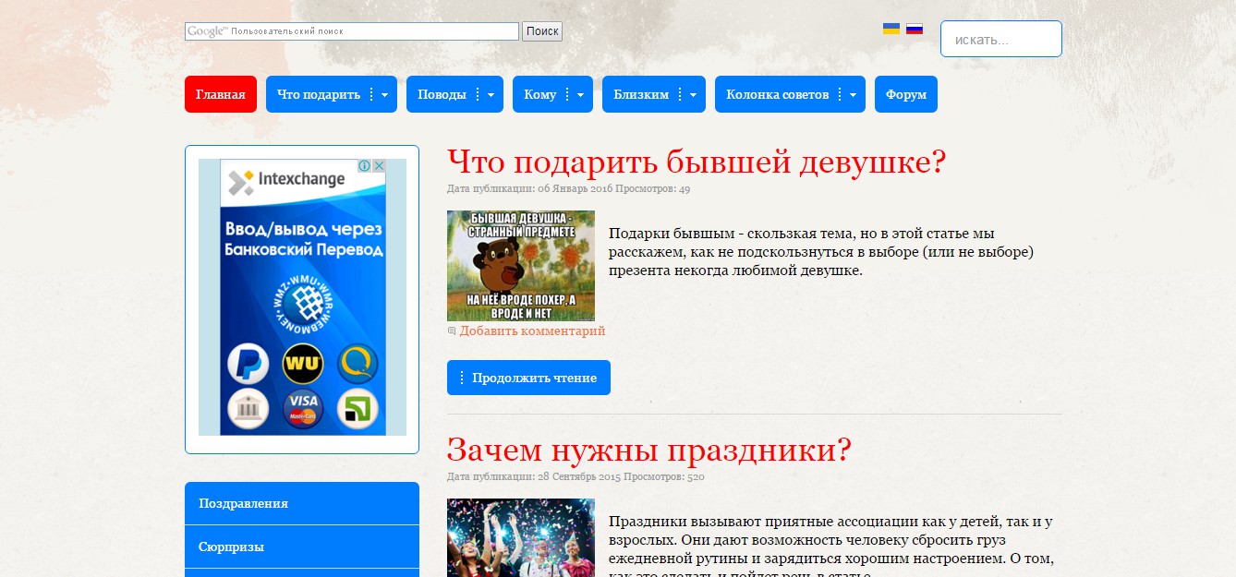Open 'Близким' menu label
Image resolution: width=1236 pixels, height=577 pixels.
[641, 94]
